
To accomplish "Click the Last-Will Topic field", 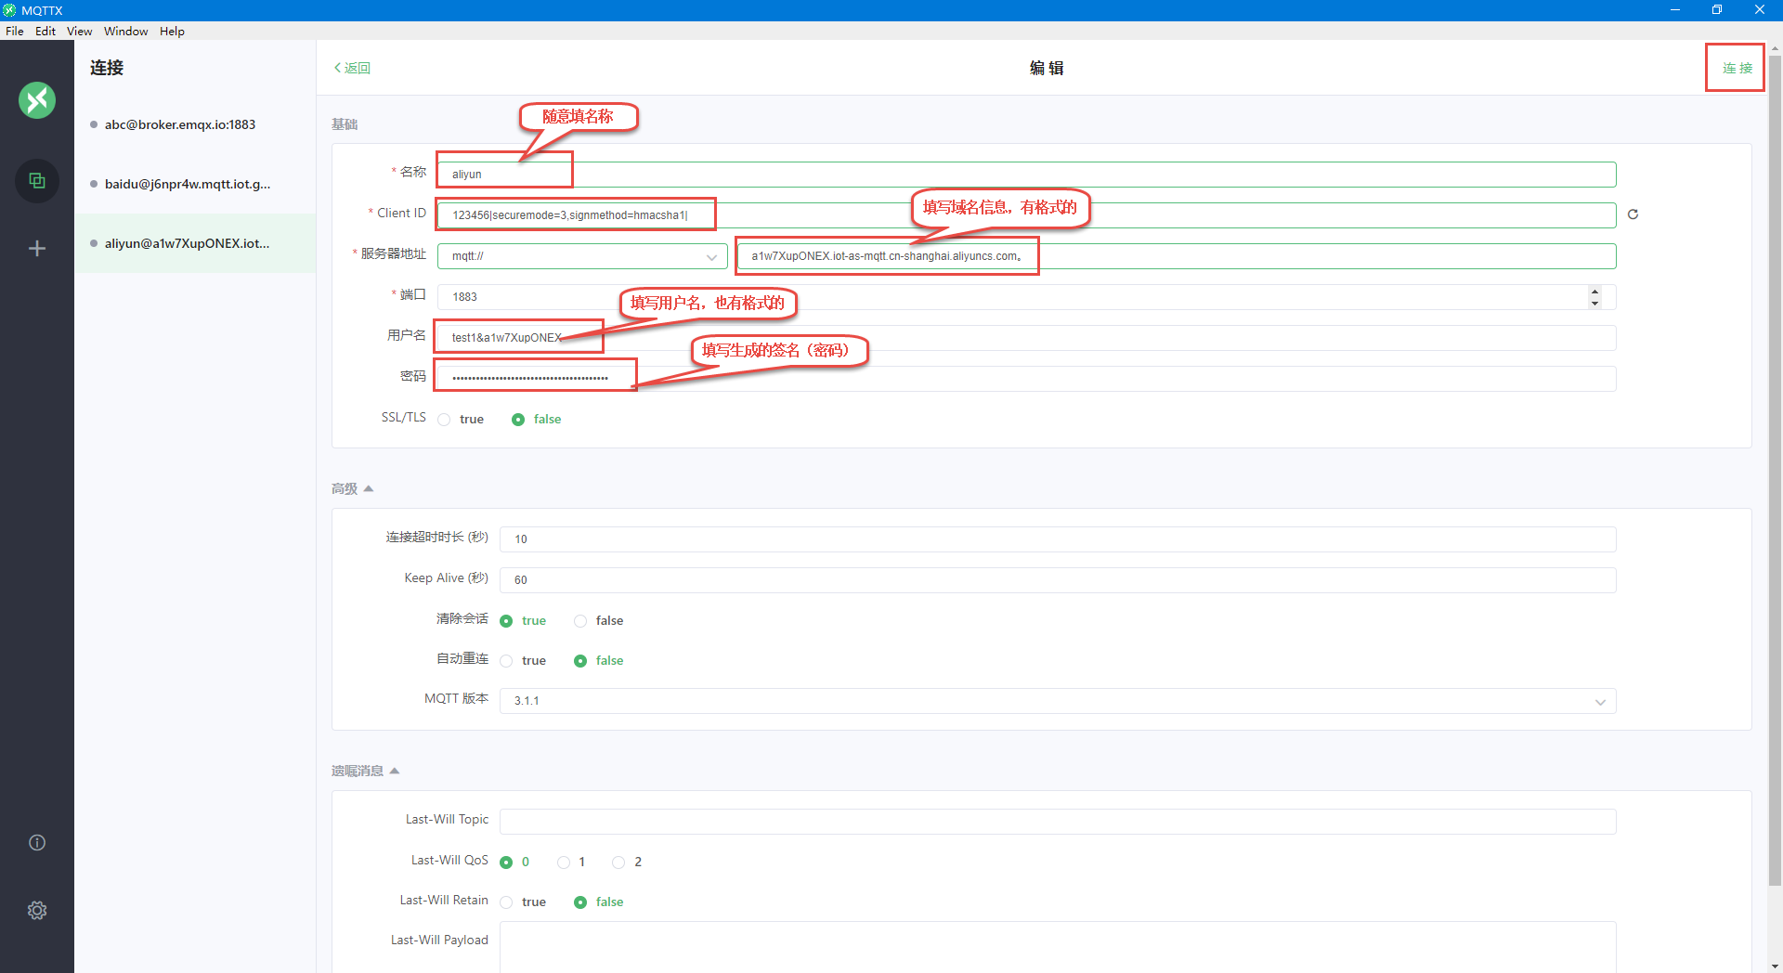I will coord(1058,822).
